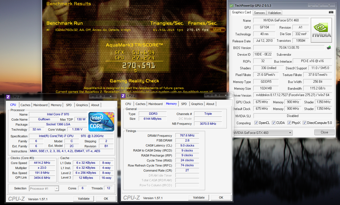Image resolution: width=340 pixels, height=205 pixels.
Task: Open the SPD tab in left CPU-Z
Action: tap(69, 105)
